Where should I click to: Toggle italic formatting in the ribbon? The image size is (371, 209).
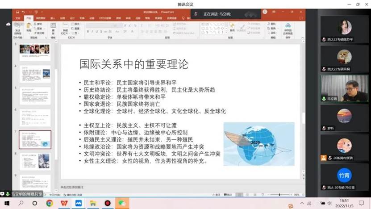[93, 31]
